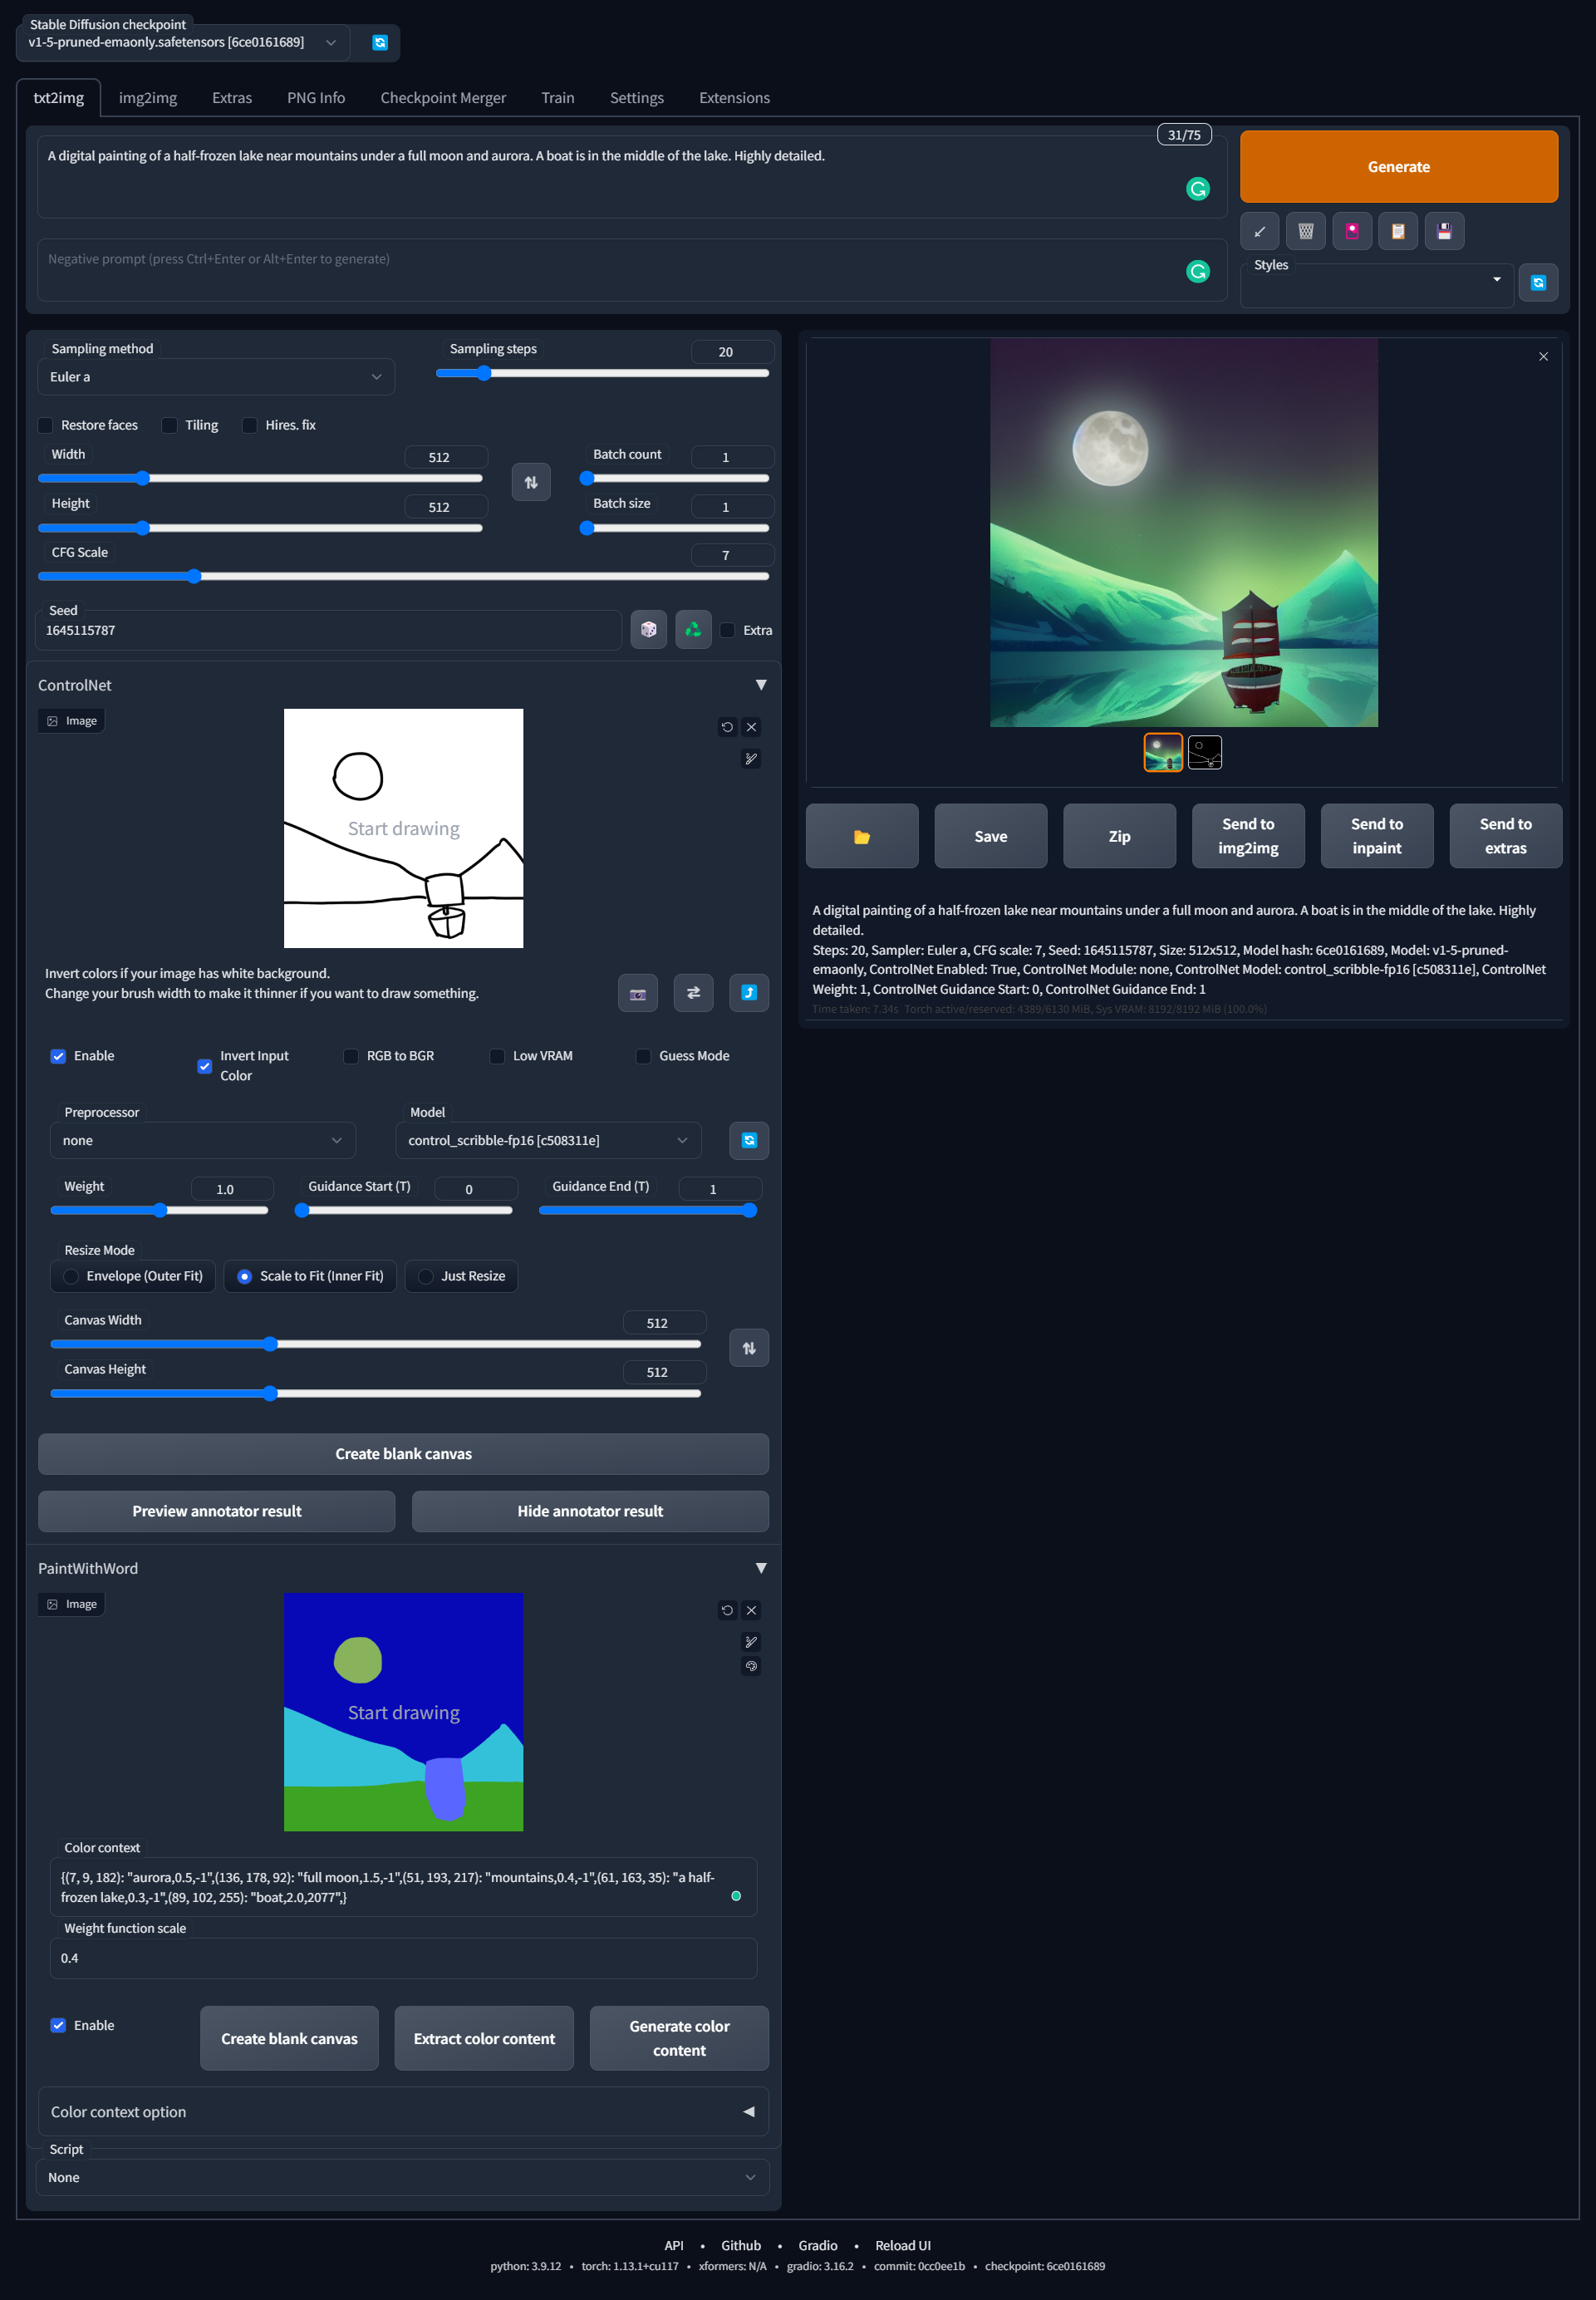Image resolution: width=1596 pixels, height=2300 pixels.
Task: Refresh the Stable Diffusion checkpoint list
Action: 379,42
